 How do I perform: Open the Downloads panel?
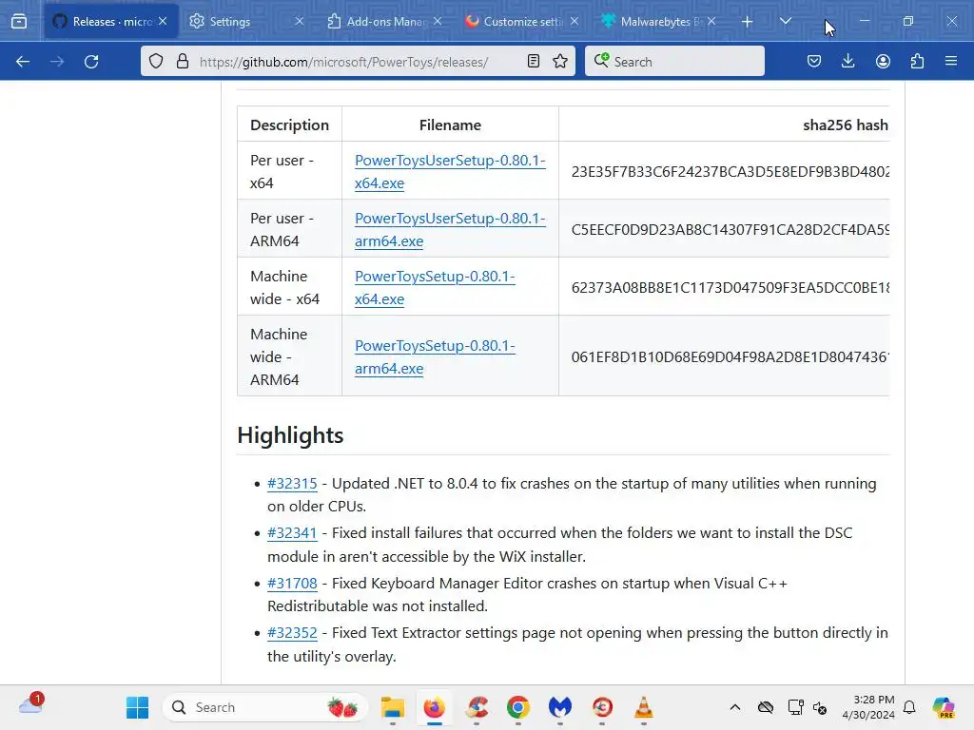847,61
